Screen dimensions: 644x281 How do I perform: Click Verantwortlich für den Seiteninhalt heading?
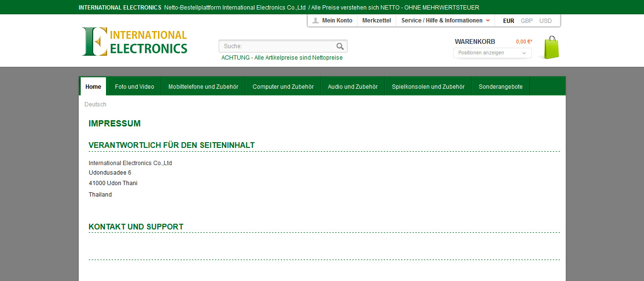(171, 145)
